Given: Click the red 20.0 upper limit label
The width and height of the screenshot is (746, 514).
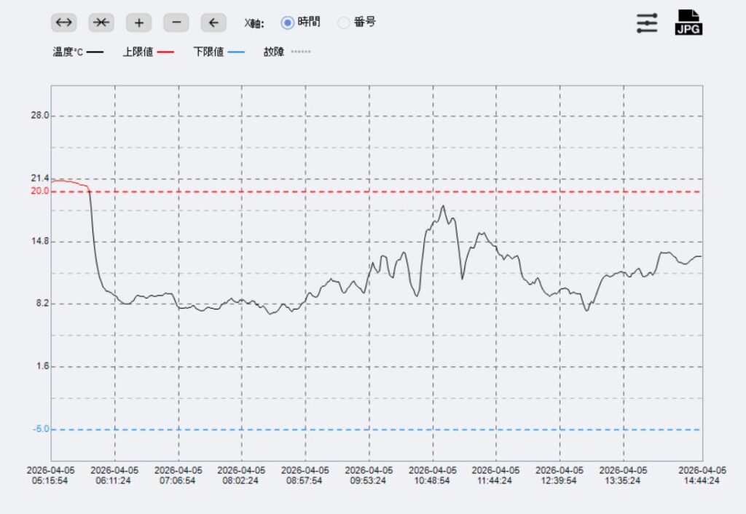Looking at the screenshot, I should pos(40,191).
